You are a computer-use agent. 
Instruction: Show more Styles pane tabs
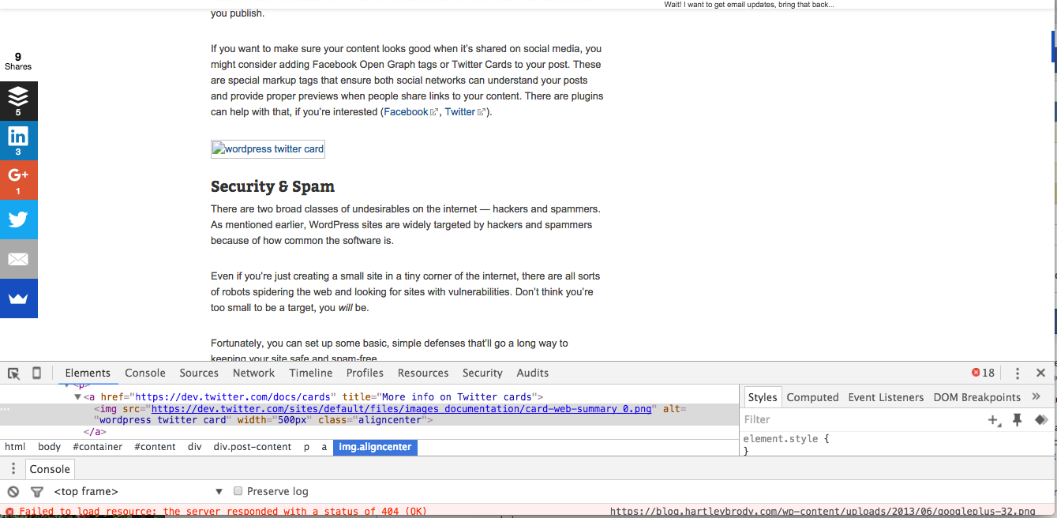(x=1036, y=397)
